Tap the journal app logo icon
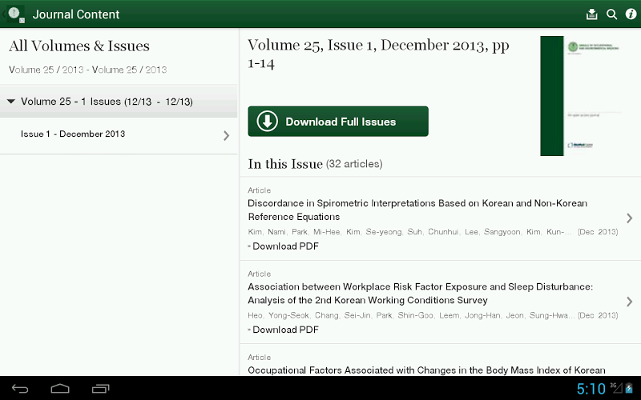This screenshot has width=641, height=400. pyautogui.click(x=15, y=14)
